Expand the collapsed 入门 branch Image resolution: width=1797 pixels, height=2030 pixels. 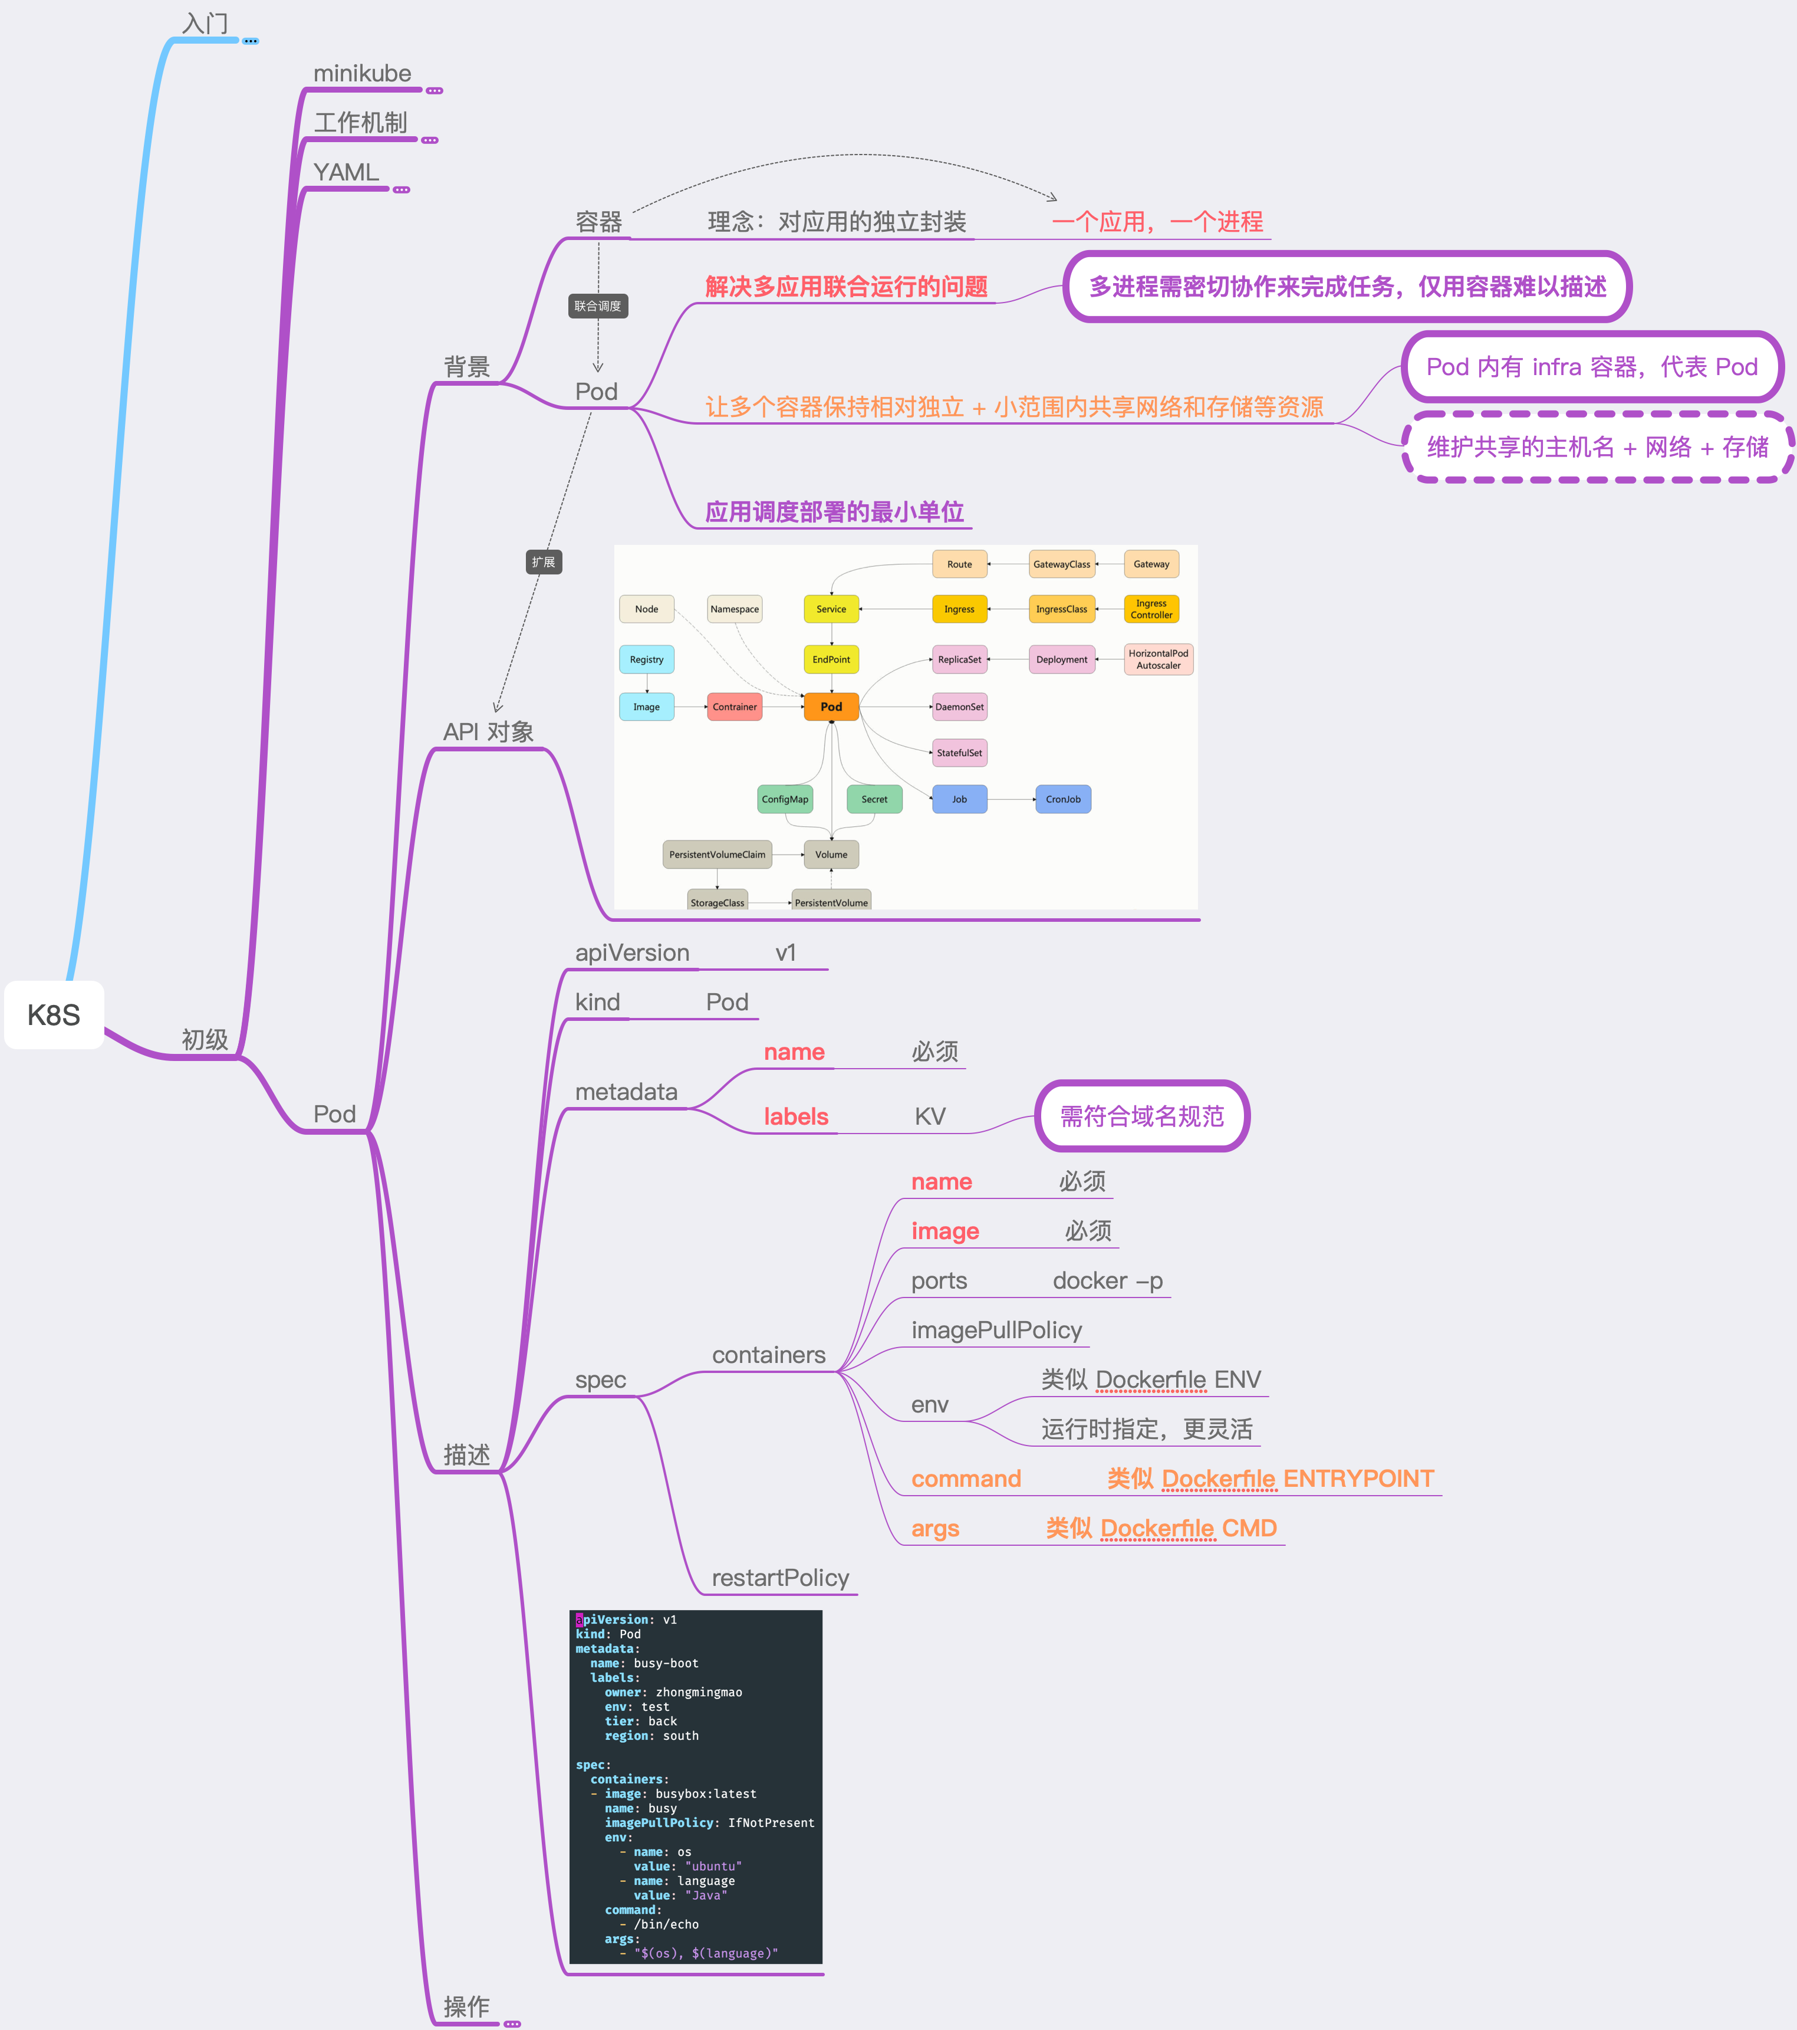[x=250, y=41]
